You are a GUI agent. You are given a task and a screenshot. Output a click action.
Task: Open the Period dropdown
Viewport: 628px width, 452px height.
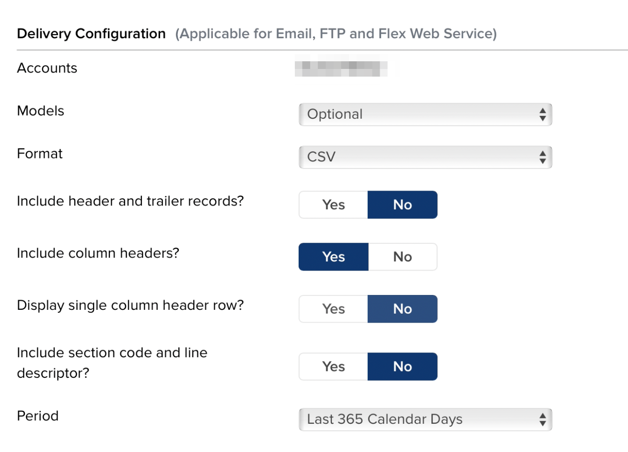click(425, 419)
